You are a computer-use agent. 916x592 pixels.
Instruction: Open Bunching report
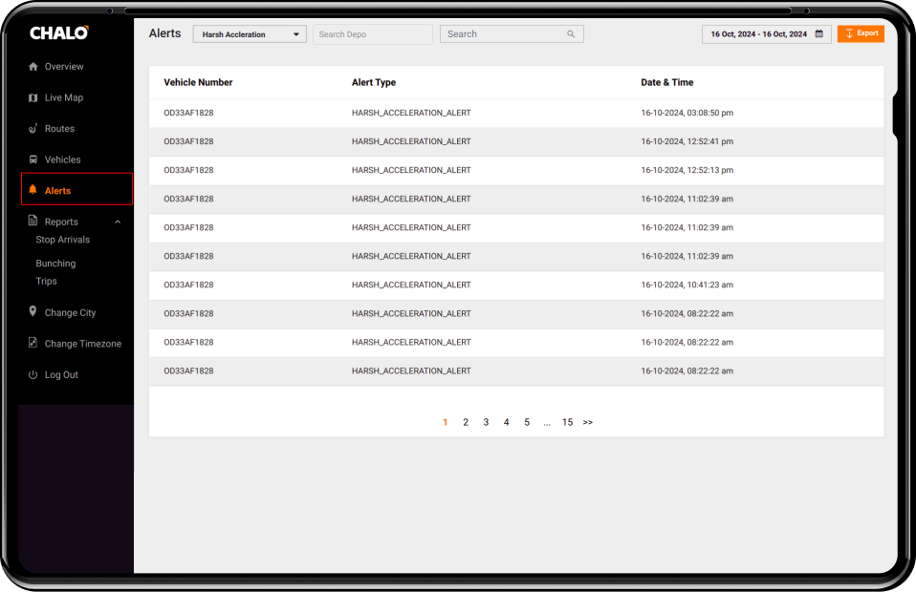55,264
